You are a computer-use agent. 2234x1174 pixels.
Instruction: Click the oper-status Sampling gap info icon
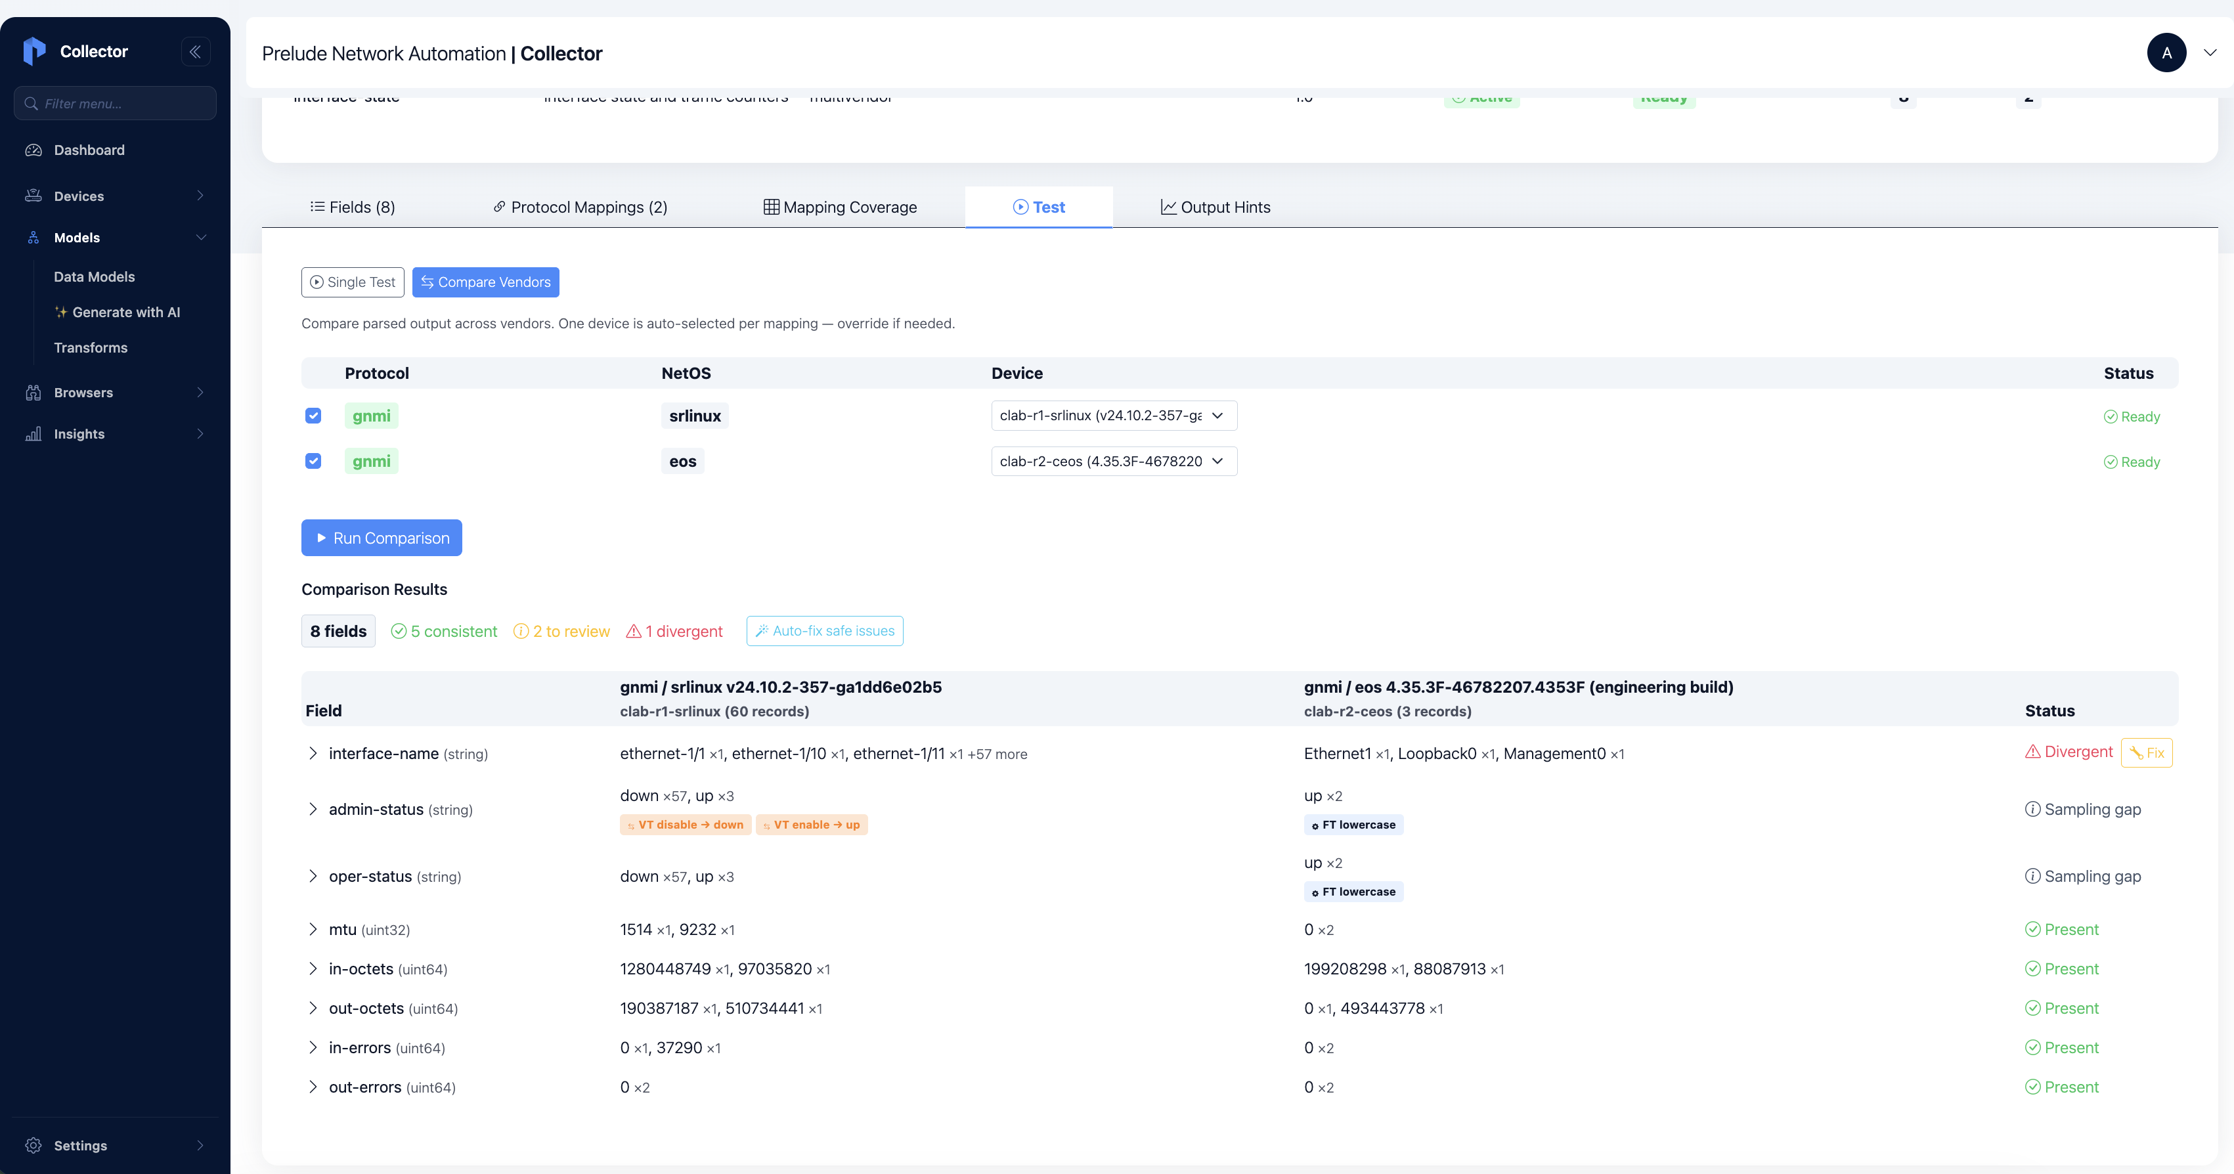(2032, 876)
